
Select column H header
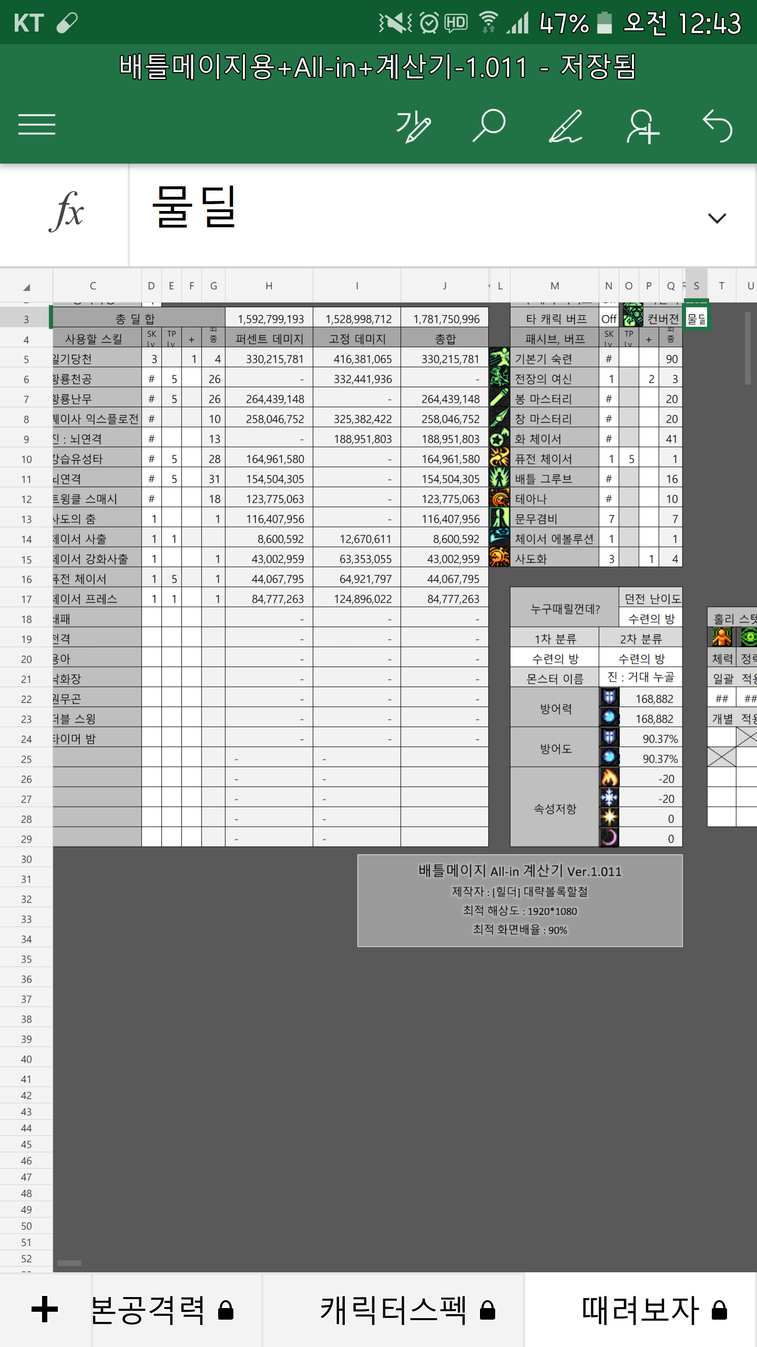click(x=269, y=286)
